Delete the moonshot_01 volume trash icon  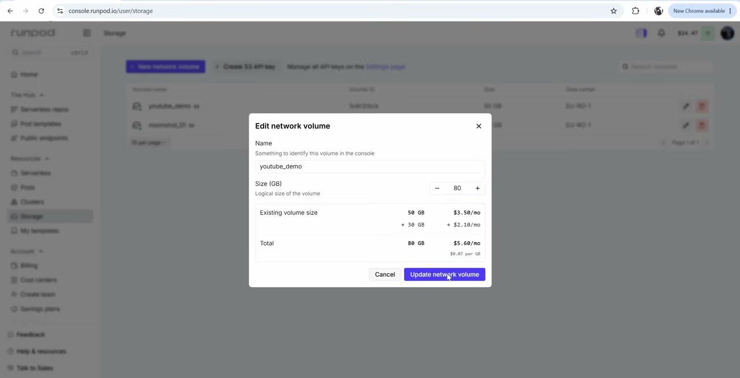click(x=702, y=125)
